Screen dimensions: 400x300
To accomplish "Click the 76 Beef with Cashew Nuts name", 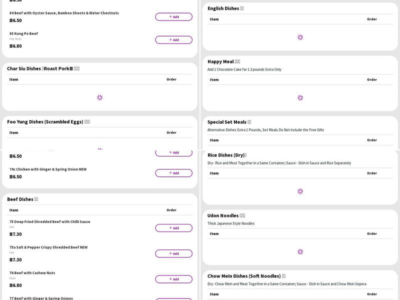I will pyautogui.click(x=32, y=273).
